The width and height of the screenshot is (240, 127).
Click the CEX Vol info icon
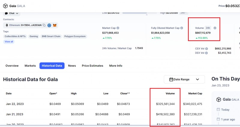pyautogui.click(x=206, y=49)
